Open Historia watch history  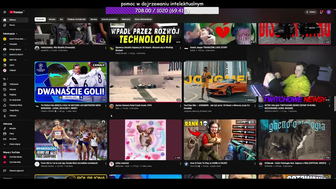(15, 90)
